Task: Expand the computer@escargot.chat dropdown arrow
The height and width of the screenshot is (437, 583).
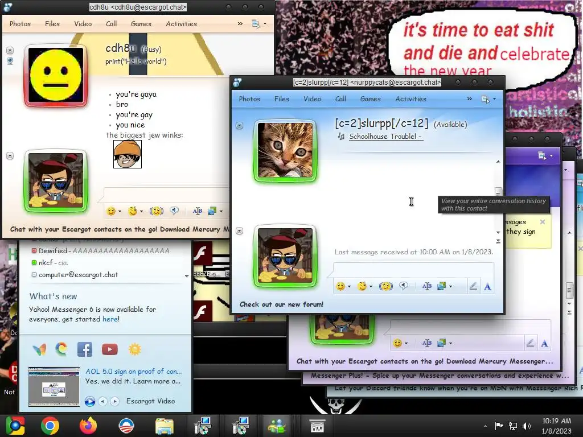Action: [x=187, y=276]
